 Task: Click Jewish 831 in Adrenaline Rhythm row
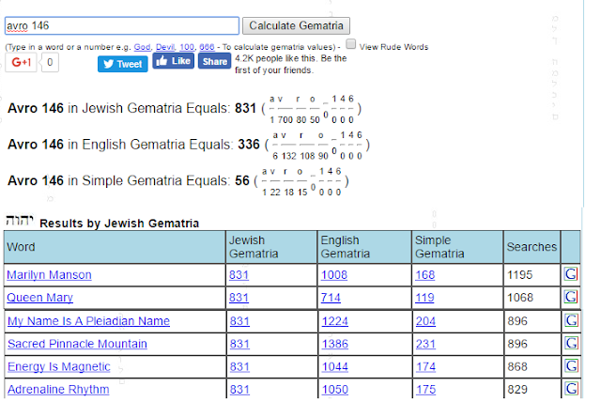tap(239, 390)
